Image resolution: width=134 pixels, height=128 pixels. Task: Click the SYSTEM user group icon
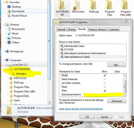[x=62, y=49]
